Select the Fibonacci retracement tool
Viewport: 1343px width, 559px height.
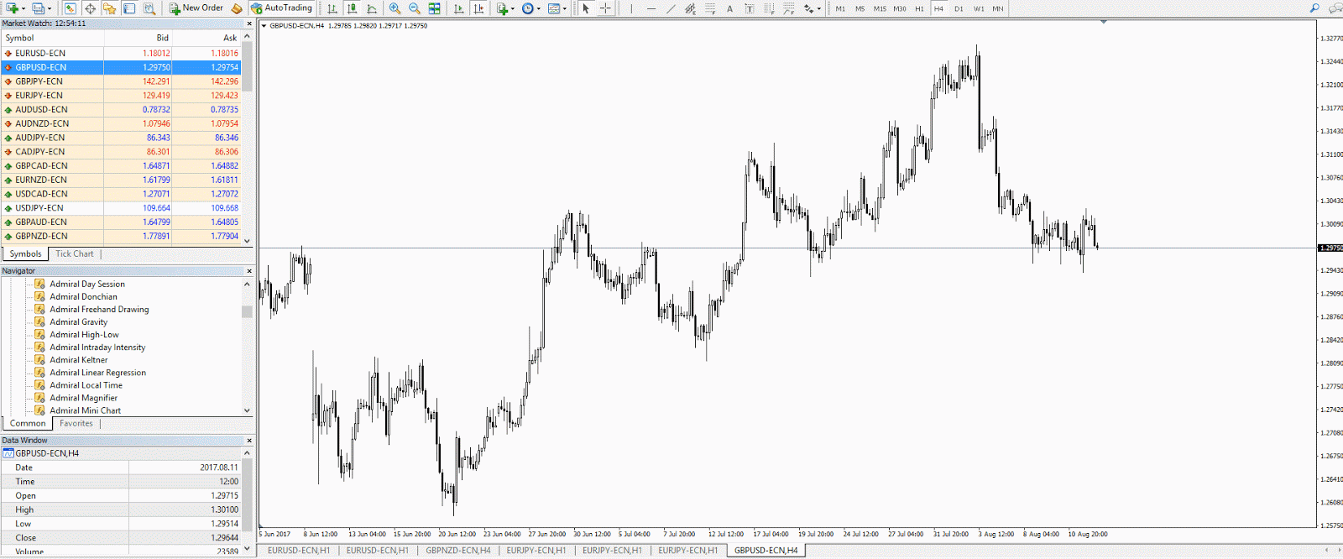point(710,8)
